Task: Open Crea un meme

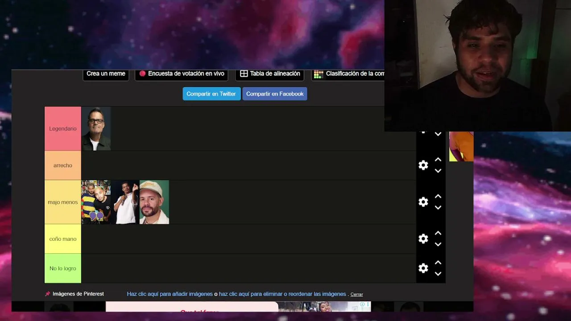Action: tap(106, 74)
